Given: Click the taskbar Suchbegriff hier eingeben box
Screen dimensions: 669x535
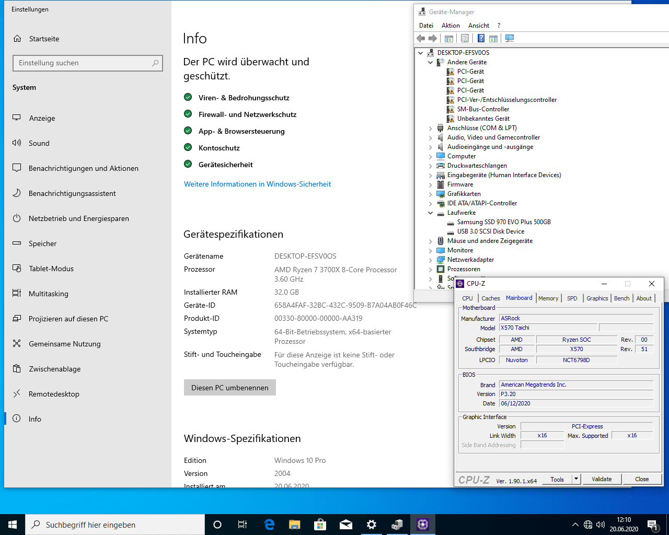Looking at the screenshot, I should pos(115,525).
